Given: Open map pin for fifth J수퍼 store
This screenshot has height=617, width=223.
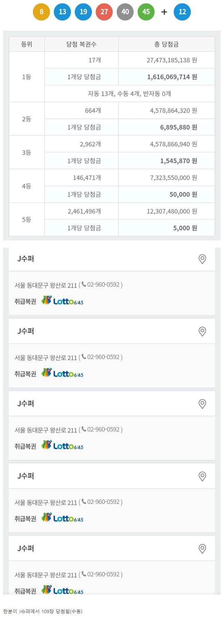Looking at the screenshot, I should (202, 549).
